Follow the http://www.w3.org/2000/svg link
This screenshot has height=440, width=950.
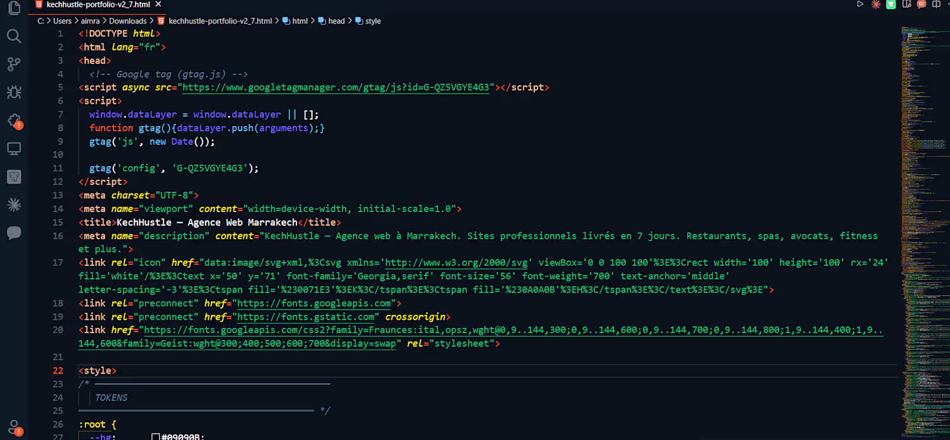(x=456, y=263)
